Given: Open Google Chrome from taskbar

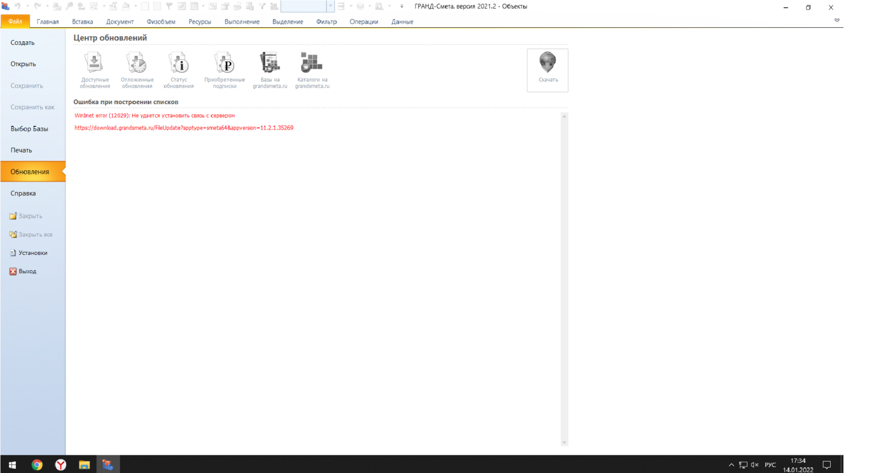Looking at the screenshot, I should [x=37, y=465].
